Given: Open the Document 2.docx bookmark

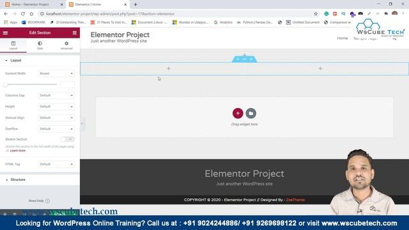Looking at the screenshot, I should (x=150, y=22).
